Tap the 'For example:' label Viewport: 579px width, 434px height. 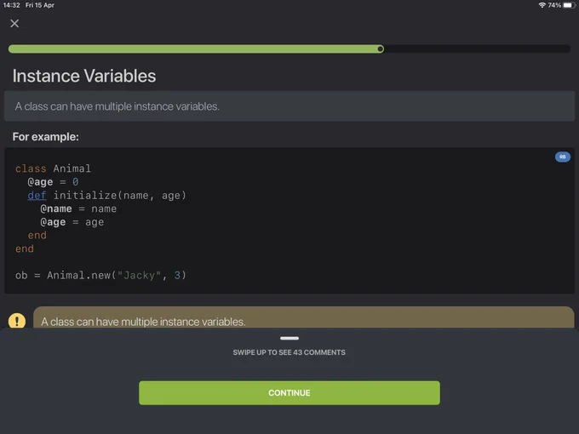point(45,137)
